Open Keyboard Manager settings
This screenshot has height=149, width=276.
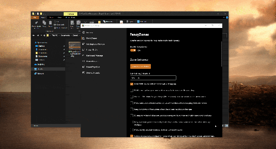click(95, 55)
